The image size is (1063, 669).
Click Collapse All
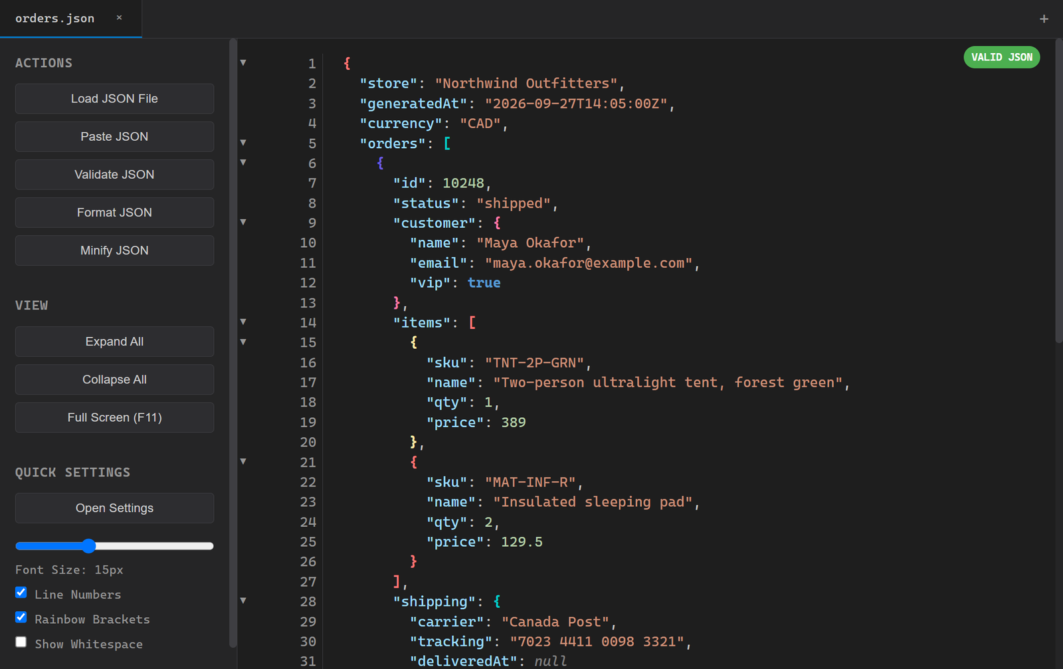(x=114, y=379)
